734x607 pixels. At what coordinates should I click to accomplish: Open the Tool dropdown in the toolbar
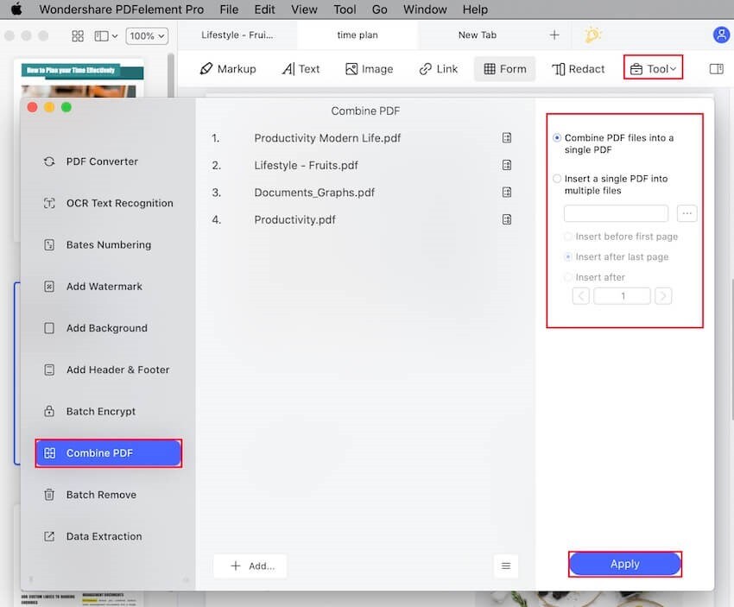(x=653, y=68)
